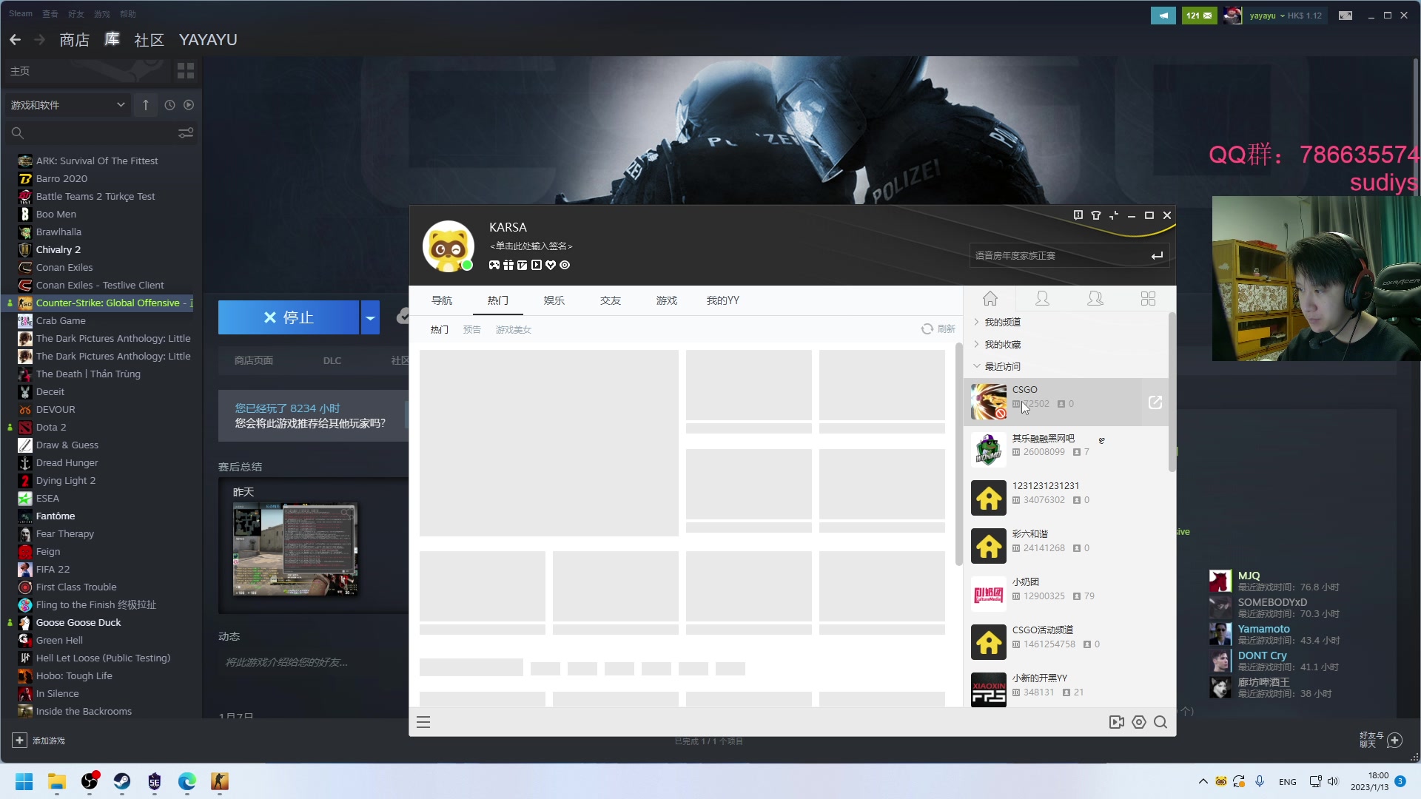Open YY apps grid icon
This screenshot has height=799, width=1421.
[x=1148, y=299]
